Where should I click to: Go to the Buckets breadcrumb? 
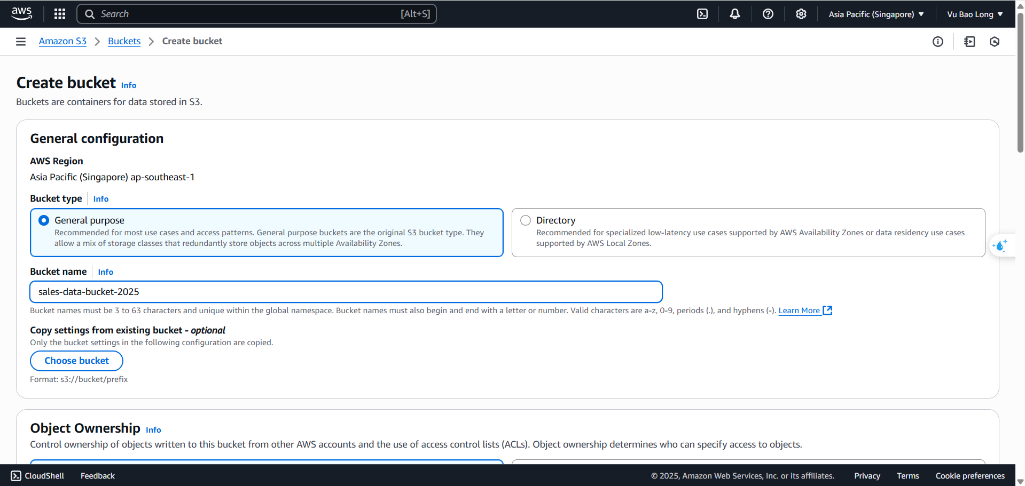pyautogui.click(x=124, y=41)
